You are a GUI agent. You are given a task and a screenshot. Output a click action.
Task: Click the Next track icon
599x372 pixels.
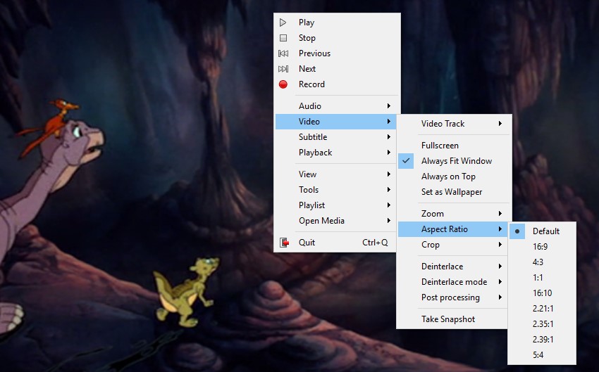pos(283,69)
